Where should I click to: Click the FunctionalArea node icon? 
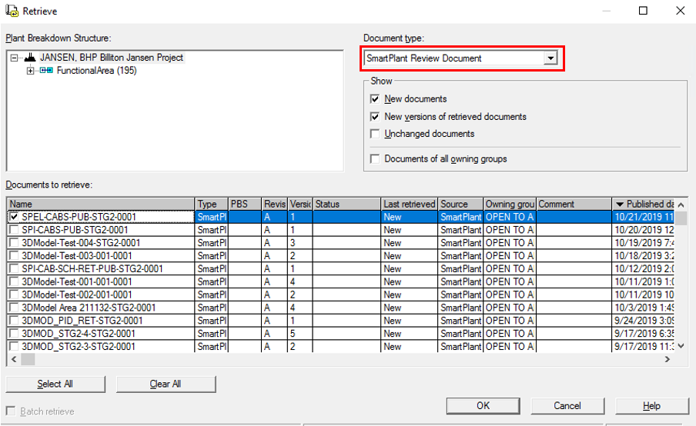coord(46,71)
